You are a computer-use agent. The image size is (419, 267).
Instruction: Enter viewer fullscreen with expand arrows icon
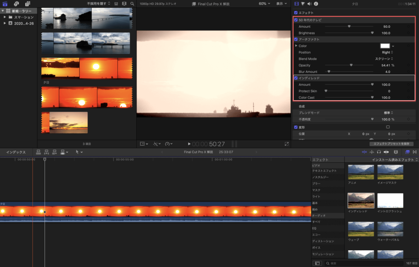point(286,144)
